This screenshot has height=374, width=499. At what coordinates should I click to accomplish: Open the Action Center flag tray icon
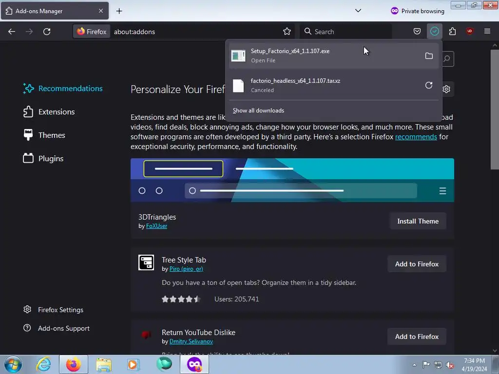point(426,364)
